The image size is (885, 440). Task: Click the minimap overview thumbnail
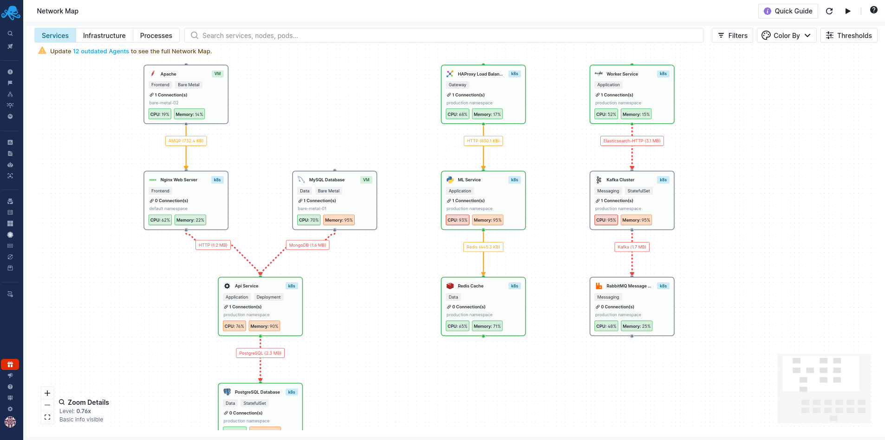[x=824, y=389]
